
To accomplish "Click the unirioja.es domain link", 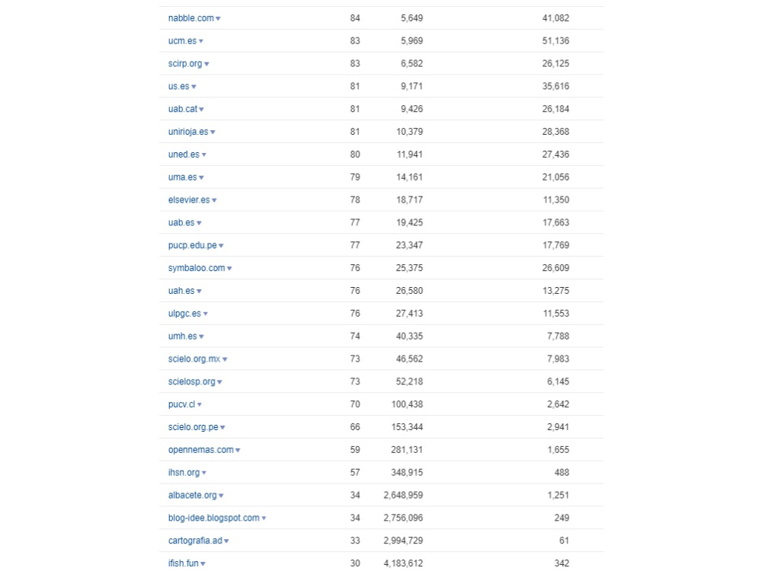I will [x=187, y=132].
